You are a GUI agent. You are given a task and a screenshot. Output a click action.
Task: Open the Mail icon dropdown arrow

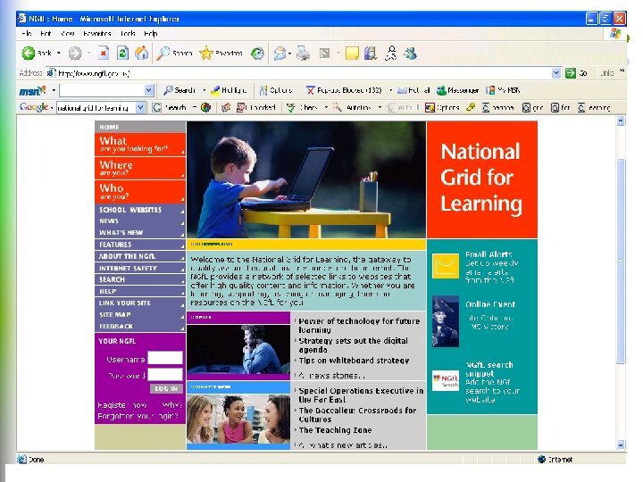(289, 54)
